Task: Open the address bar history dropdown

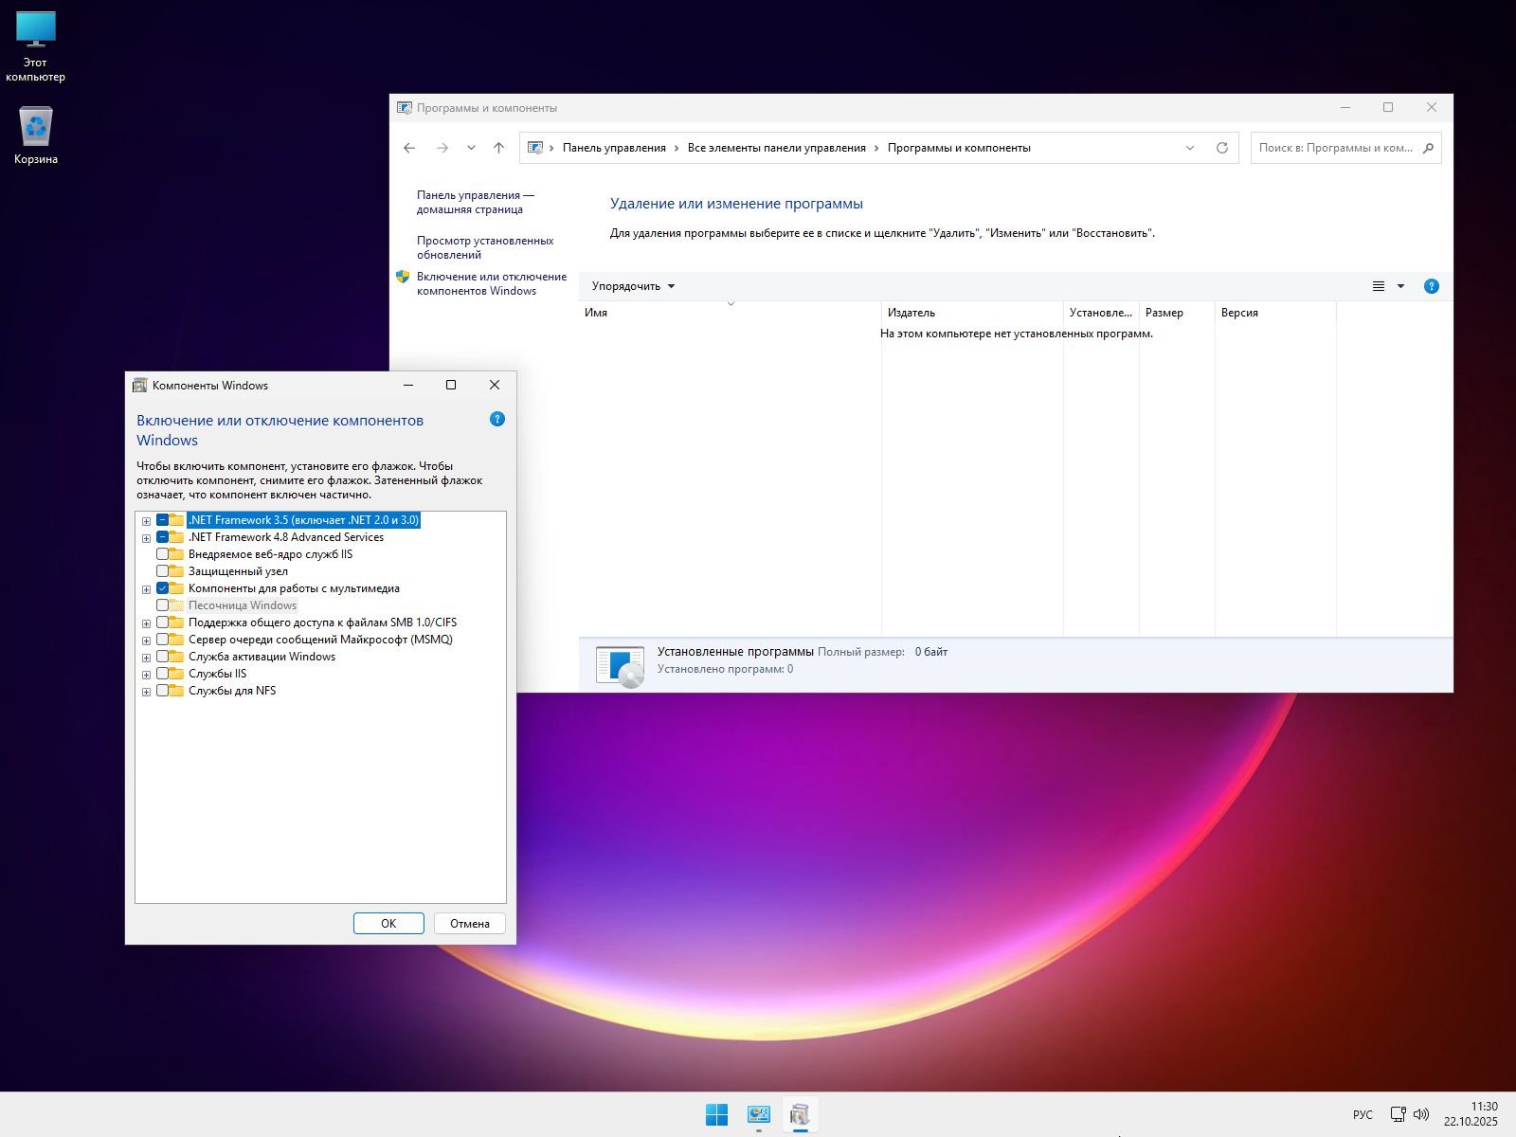Action: pos(1190,148)
